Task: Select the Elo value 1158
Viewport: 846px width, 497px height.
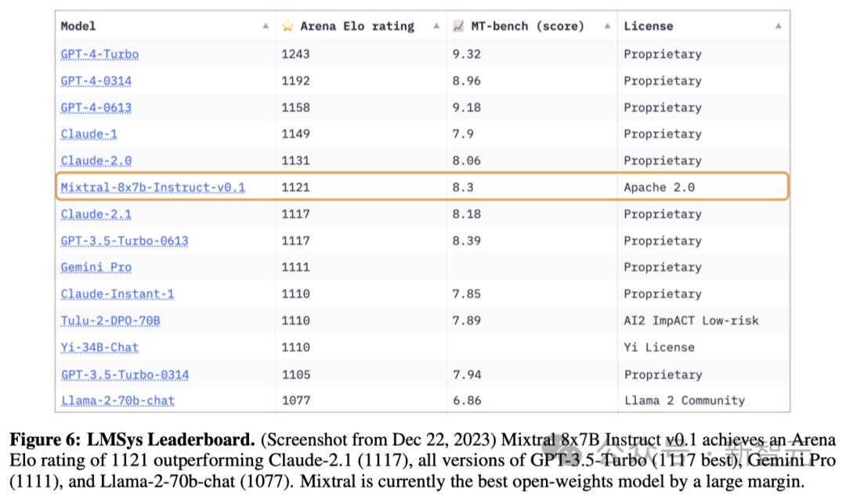Action: [x=295, y=107]
